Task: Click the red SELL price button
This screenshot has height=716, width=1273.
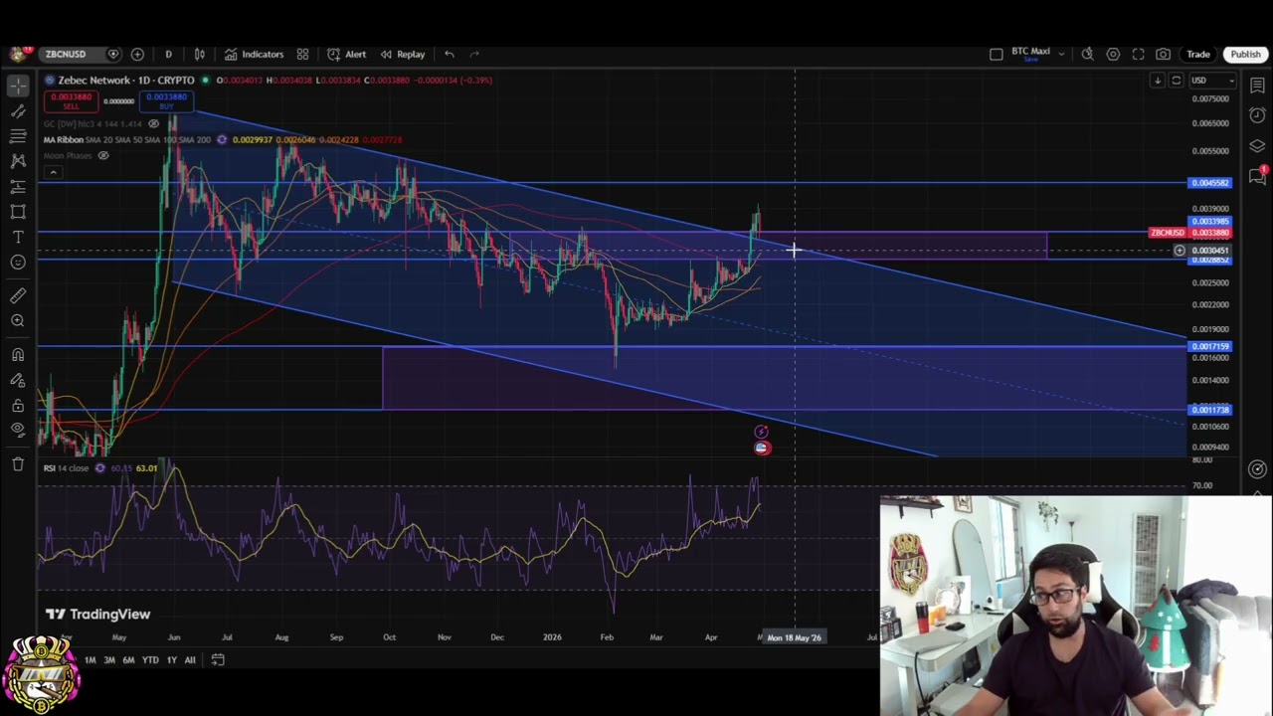Action: coord(71,100)
